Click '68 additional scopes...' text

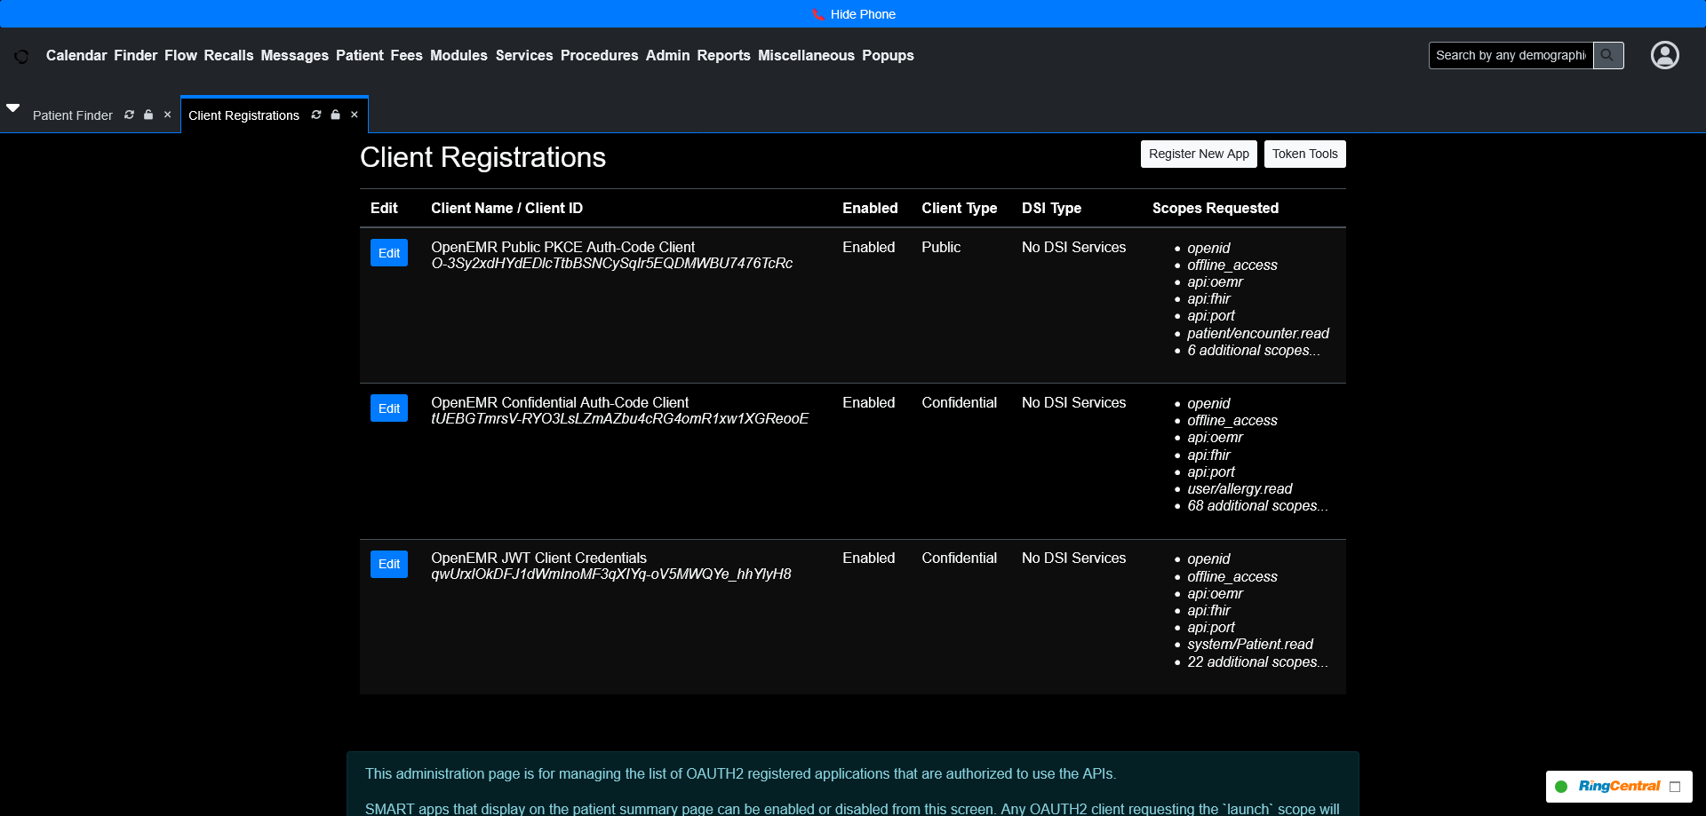pyautogui.click(x=1257, y=506)
